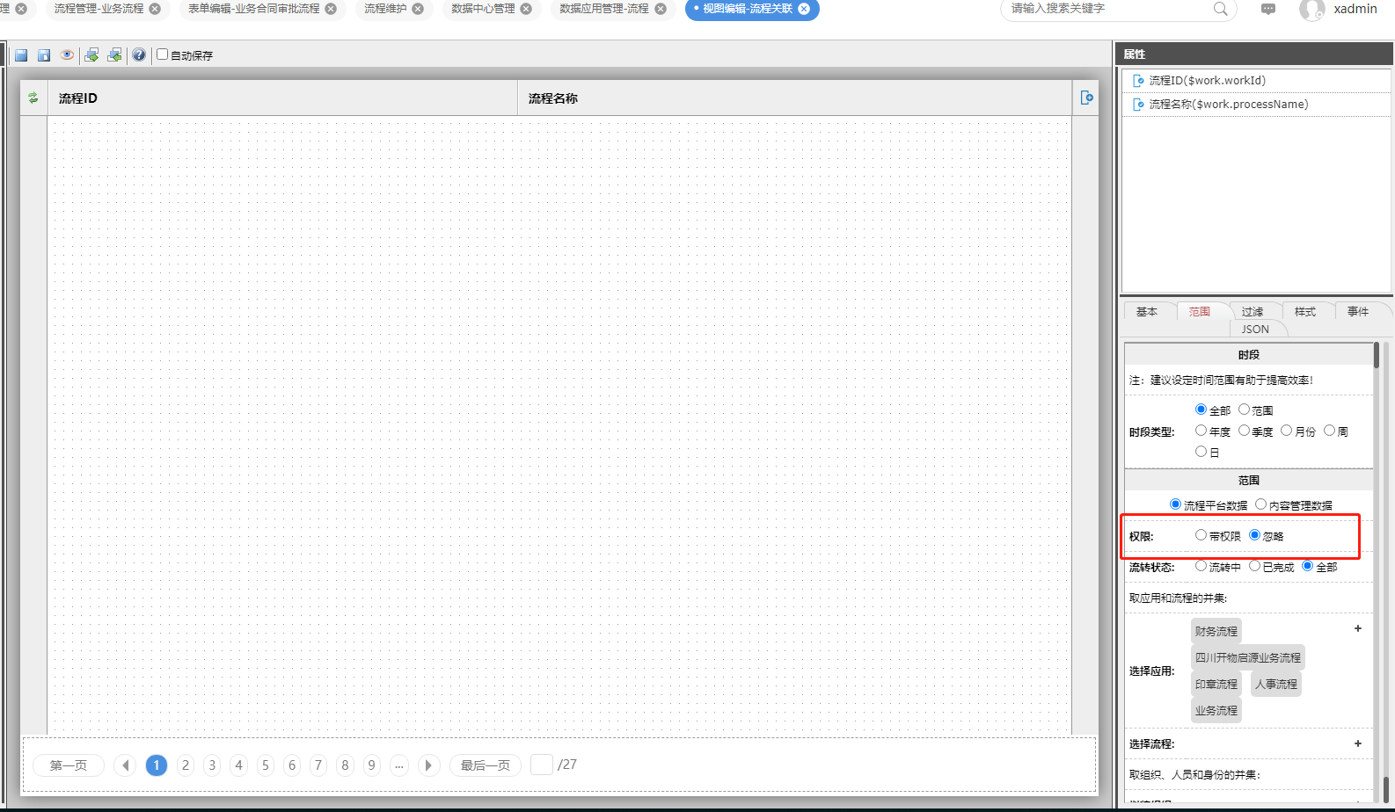Go to page 2

[186, 765]
